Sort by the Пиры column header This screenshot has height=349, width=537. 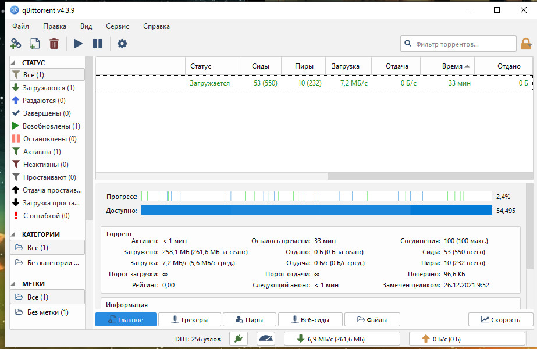click(x=304, y=66)
